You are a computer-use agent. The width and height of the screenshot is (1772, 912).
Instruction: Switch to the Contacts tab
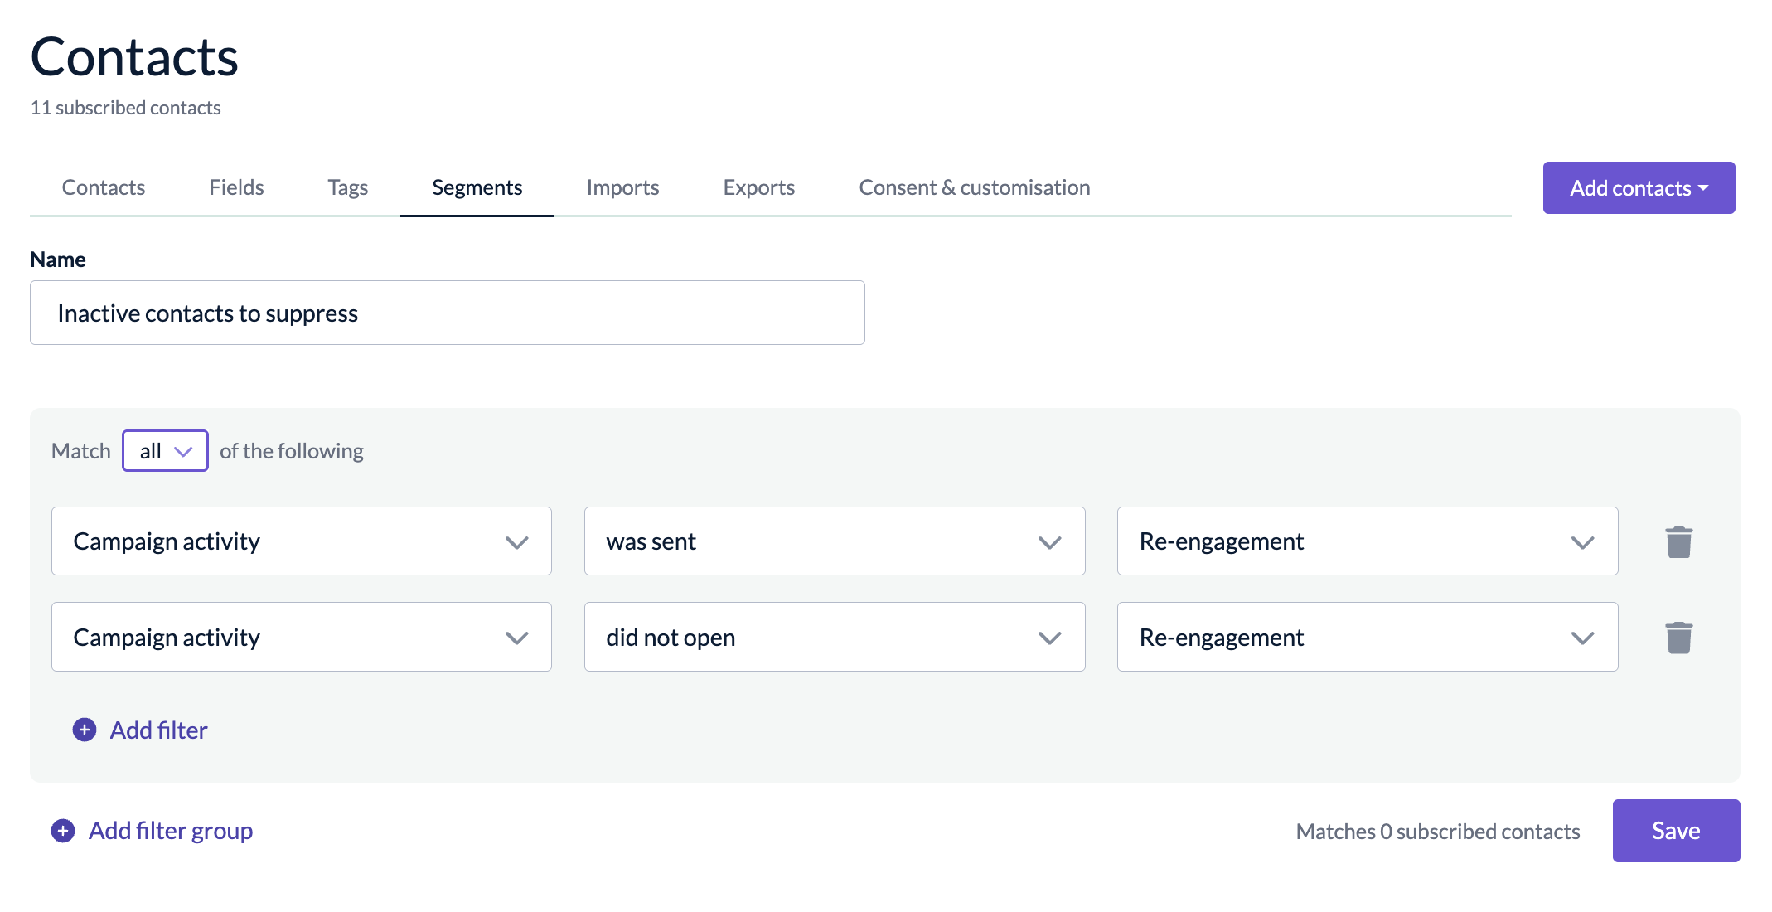[x=104, y=187]
